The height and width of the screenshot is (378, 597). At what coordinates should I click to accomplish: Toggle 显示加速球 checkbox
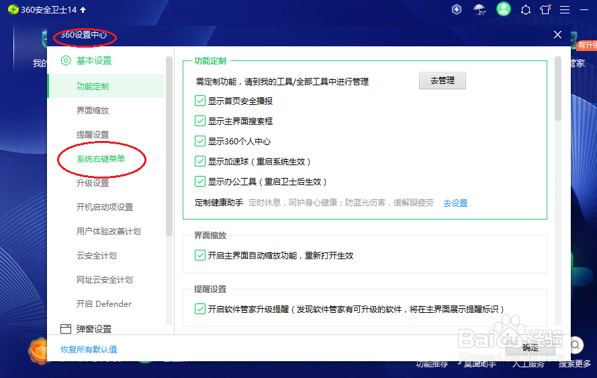coord(200,161)
